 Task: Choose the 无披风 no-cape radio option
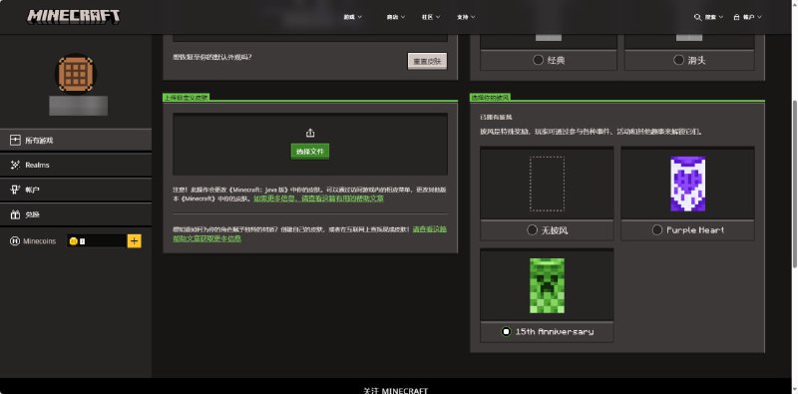tap(532, 230)
